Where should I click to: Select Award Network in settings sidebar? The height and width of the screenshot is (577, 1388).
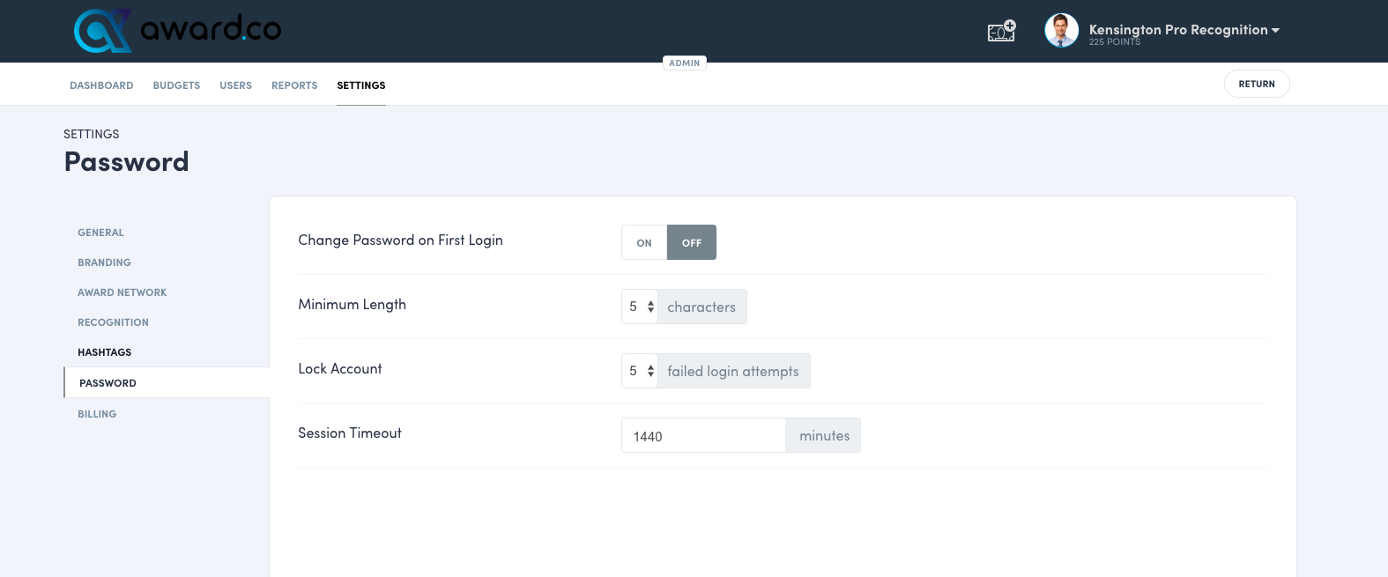[122, 292]
